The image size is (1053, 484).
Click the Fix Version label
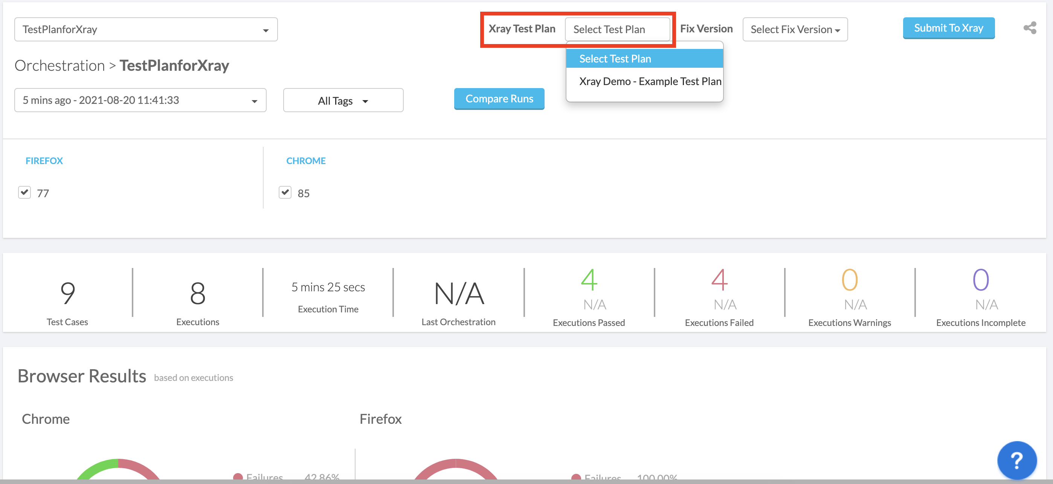click(x=706, y=29)
